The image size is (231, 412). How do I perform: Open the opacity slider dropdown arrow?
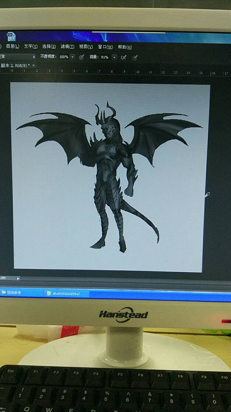click(x=72, y=57)
